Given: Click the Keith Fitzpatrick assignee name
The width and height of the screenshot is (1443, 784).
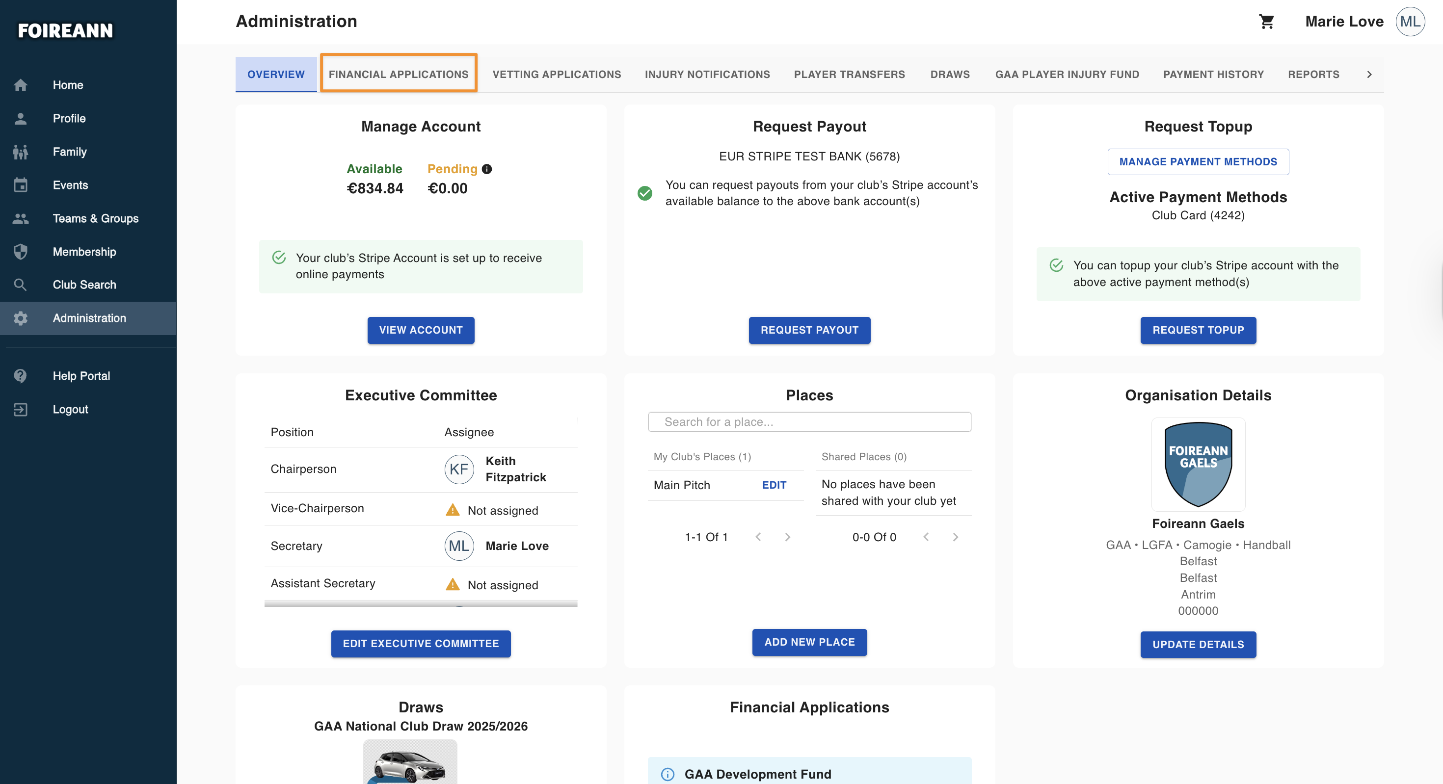Looking at the screenshot, I should pos(515,470).
